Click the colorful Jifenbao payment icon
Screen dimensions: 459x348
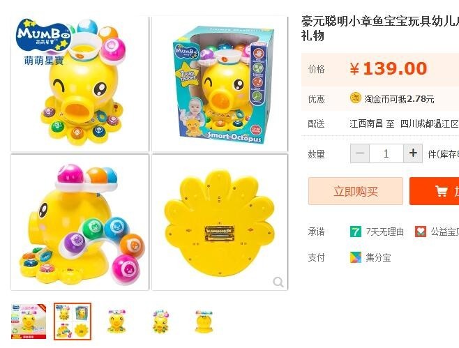click(356, 257)
